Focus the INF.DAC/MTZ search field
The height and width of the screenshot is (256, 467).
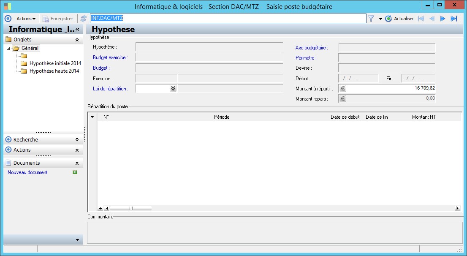pyautogui.click(x=228, y=18)
